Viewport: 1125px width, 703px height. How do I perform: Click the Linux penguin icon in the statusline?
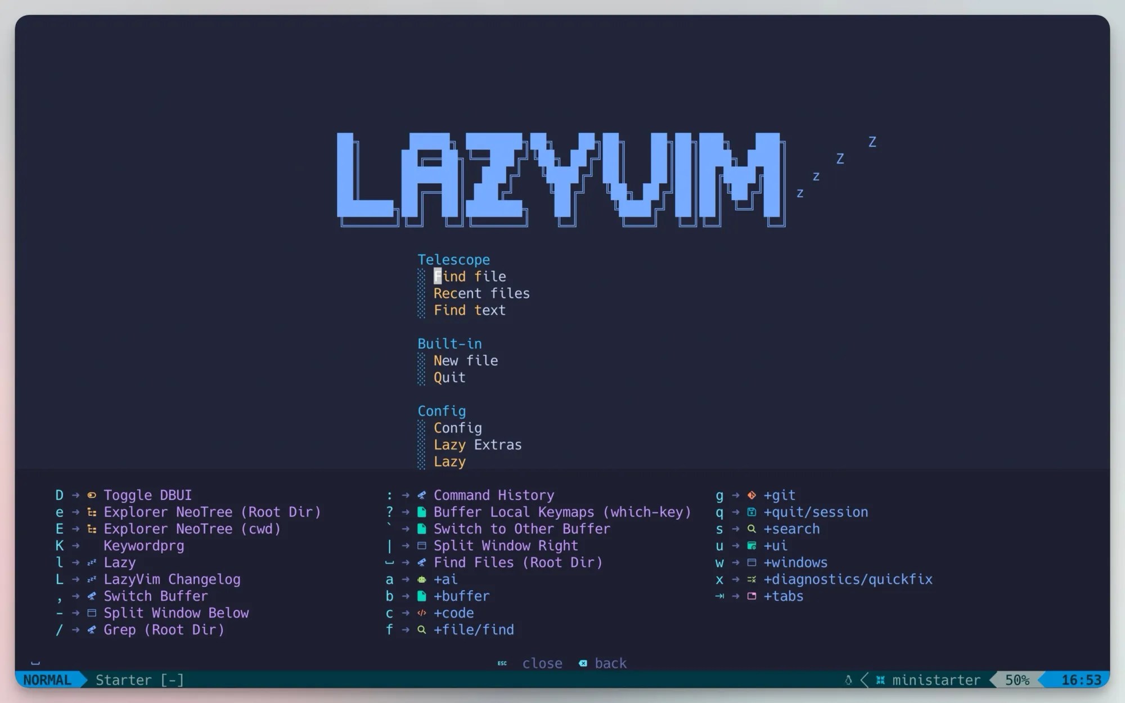pos(849,680)
